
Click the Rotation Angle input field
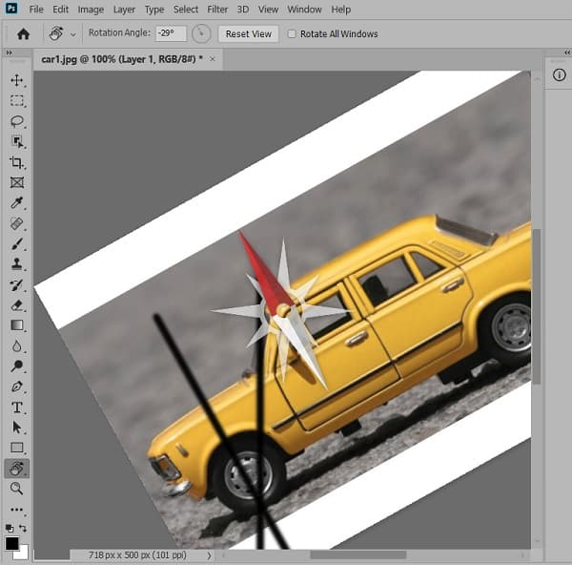[171, 33]
